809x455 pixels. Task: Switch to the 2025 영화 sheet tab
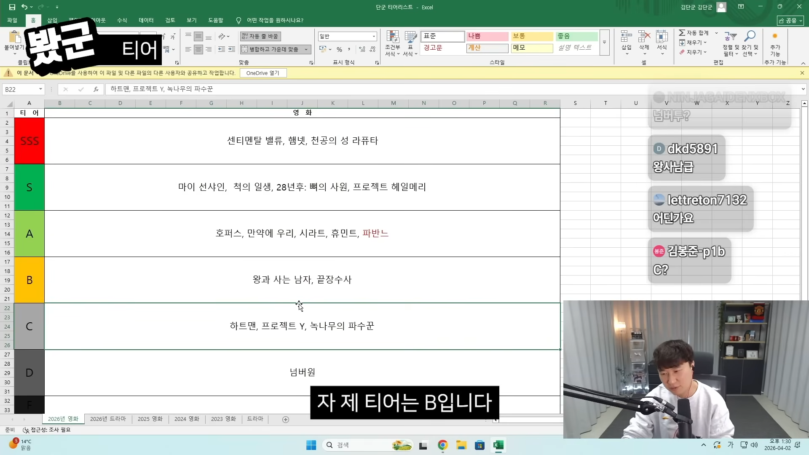(x=150, y=419)
